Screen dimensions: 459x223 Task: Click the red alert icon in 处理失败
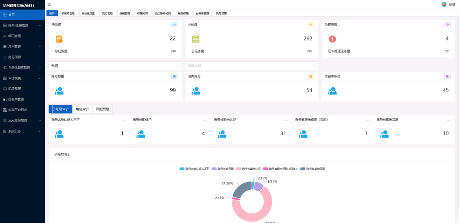(332, 39)
